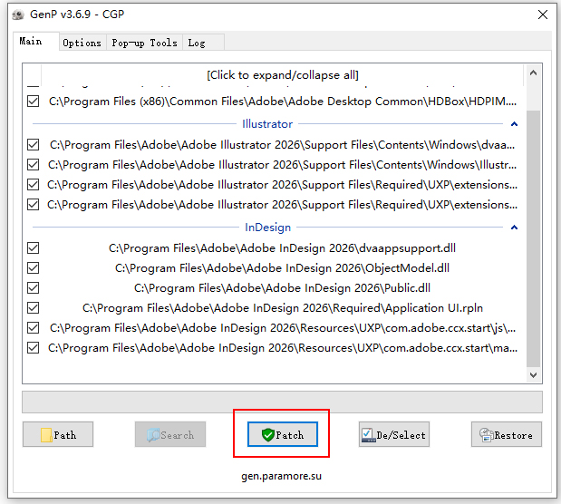Click the scrollbar down arrow

[533, 375]
